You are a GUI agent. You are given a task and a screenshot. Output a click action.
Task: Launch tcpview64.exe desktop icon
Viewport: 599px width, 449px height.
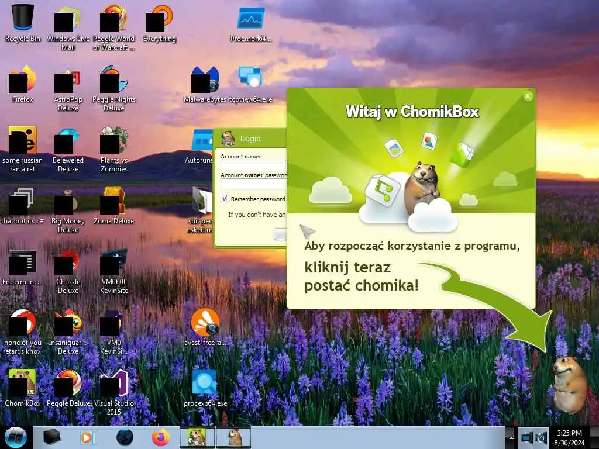[250, 84]
